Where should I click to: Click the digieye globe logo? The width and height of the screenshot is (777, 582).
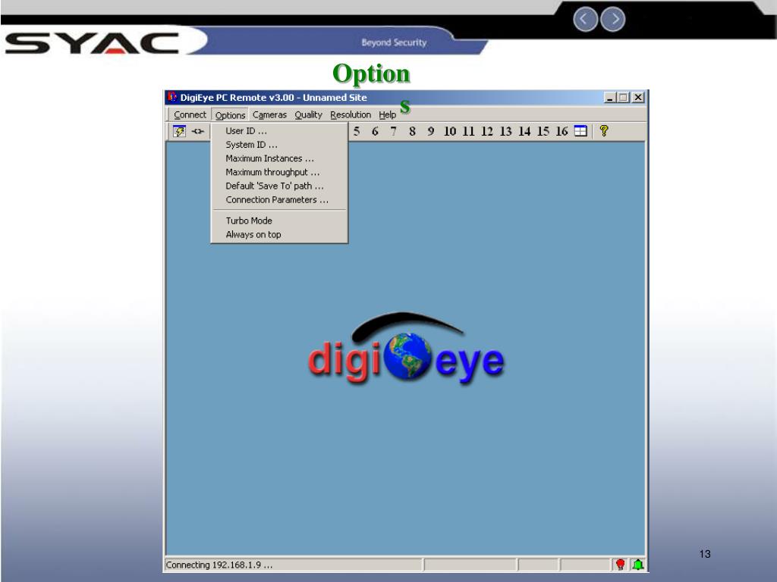407,349
